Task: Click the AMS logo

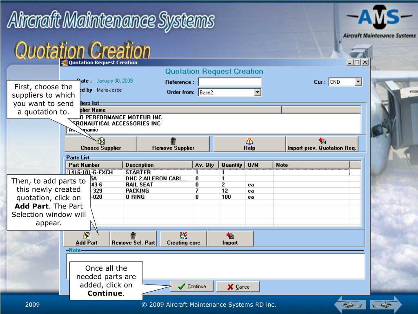Action: [379, 21]
